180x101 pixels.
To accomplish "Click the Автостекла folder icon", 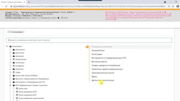I will click(14, 53).
